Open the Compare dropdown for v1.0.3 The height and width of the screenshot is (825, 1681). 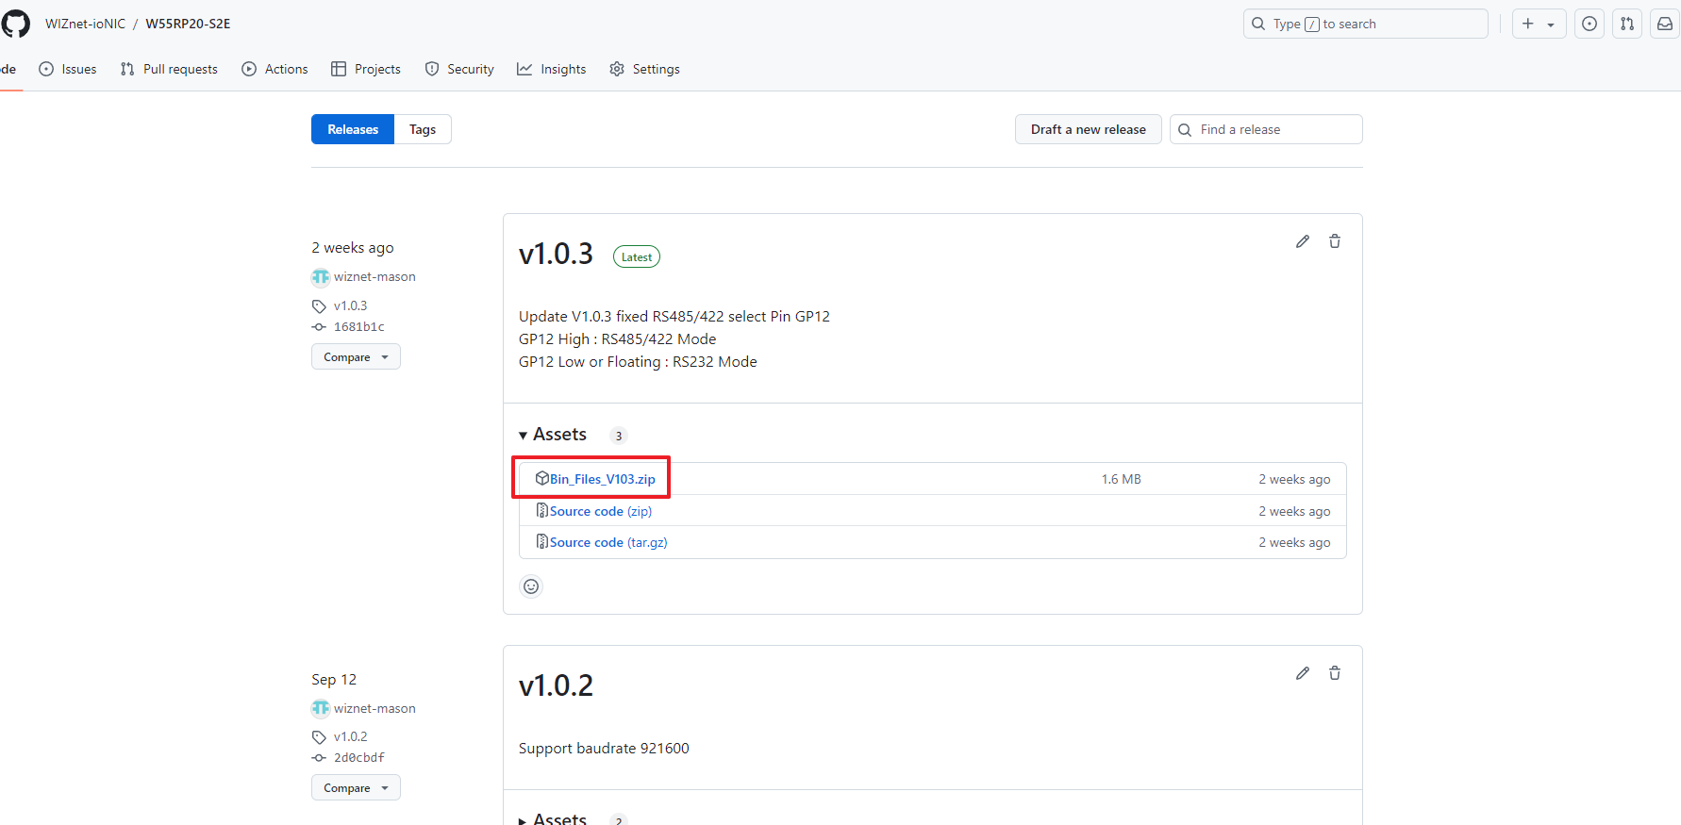(x=356, y=356)
